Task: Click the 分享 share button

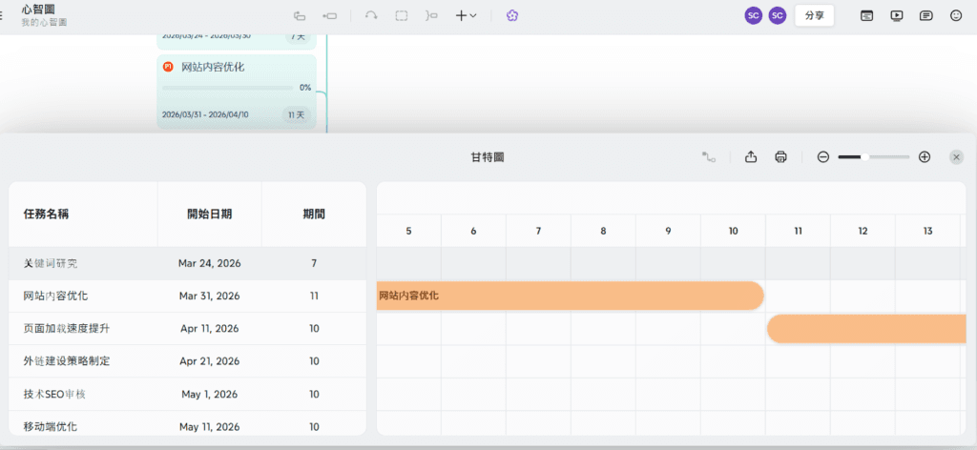Action: (814, 15)
